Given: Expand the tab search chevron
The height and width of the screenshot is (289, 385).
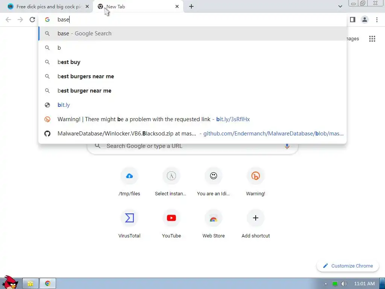Looking at the screenshot, I should [340, 6].
